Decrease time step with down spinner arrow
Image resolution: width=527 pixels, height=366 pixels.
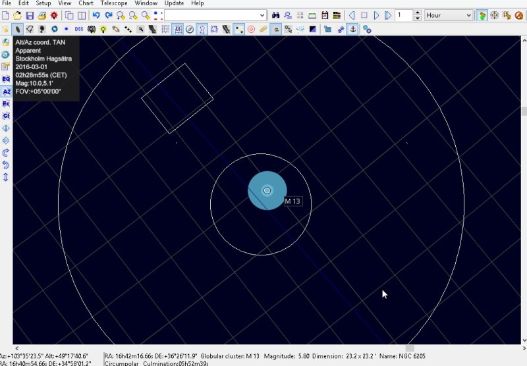point(417,18)
